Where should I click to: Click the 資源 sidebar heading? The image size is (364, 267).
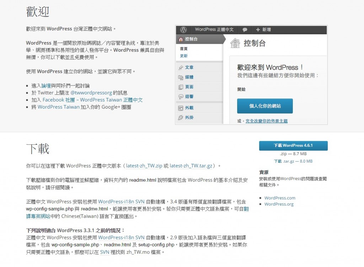[264, 172]
